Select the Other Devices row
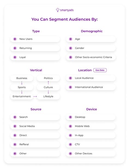 (91, 154)
